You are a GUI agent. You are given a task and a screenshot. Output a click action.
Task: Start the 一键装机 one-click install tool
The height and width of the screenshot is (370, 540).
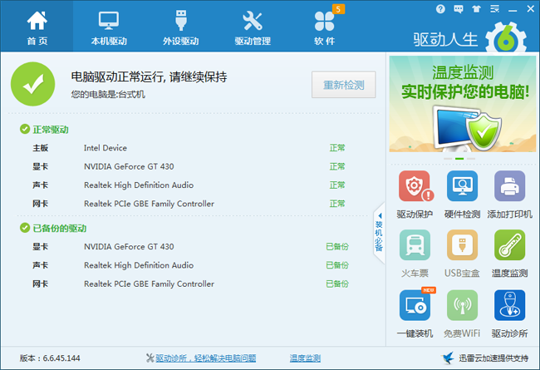click(415, 306)
